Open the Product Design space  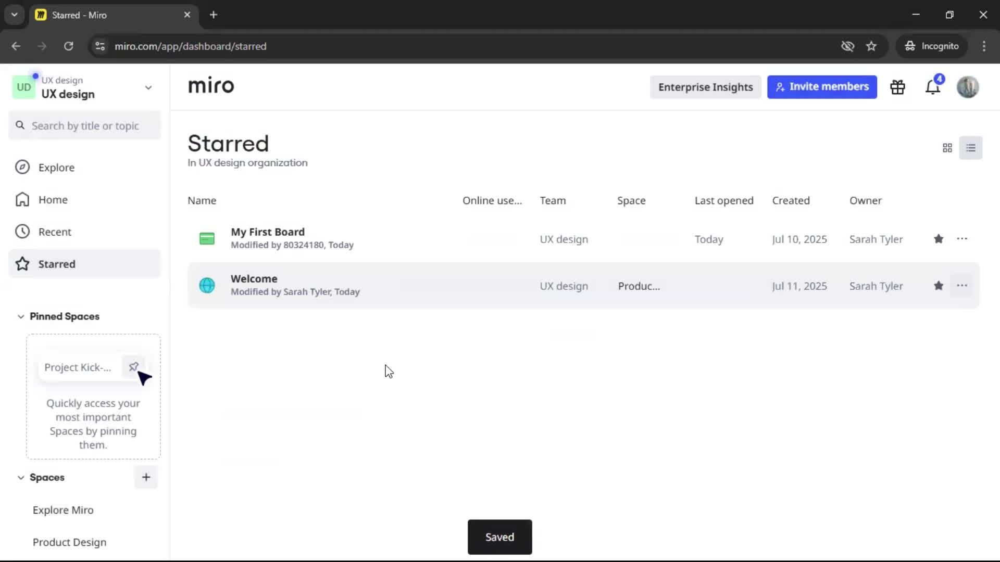coord(69,542)
